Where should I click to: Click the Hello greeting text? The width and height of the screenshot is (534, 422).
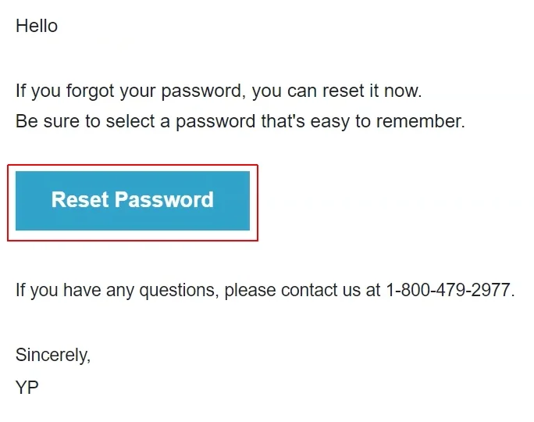coord(37,26)
